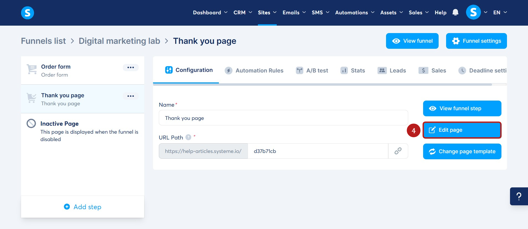Open the help widget question mark
Viewport: 528px width, 229px height.
click(519, 196)
